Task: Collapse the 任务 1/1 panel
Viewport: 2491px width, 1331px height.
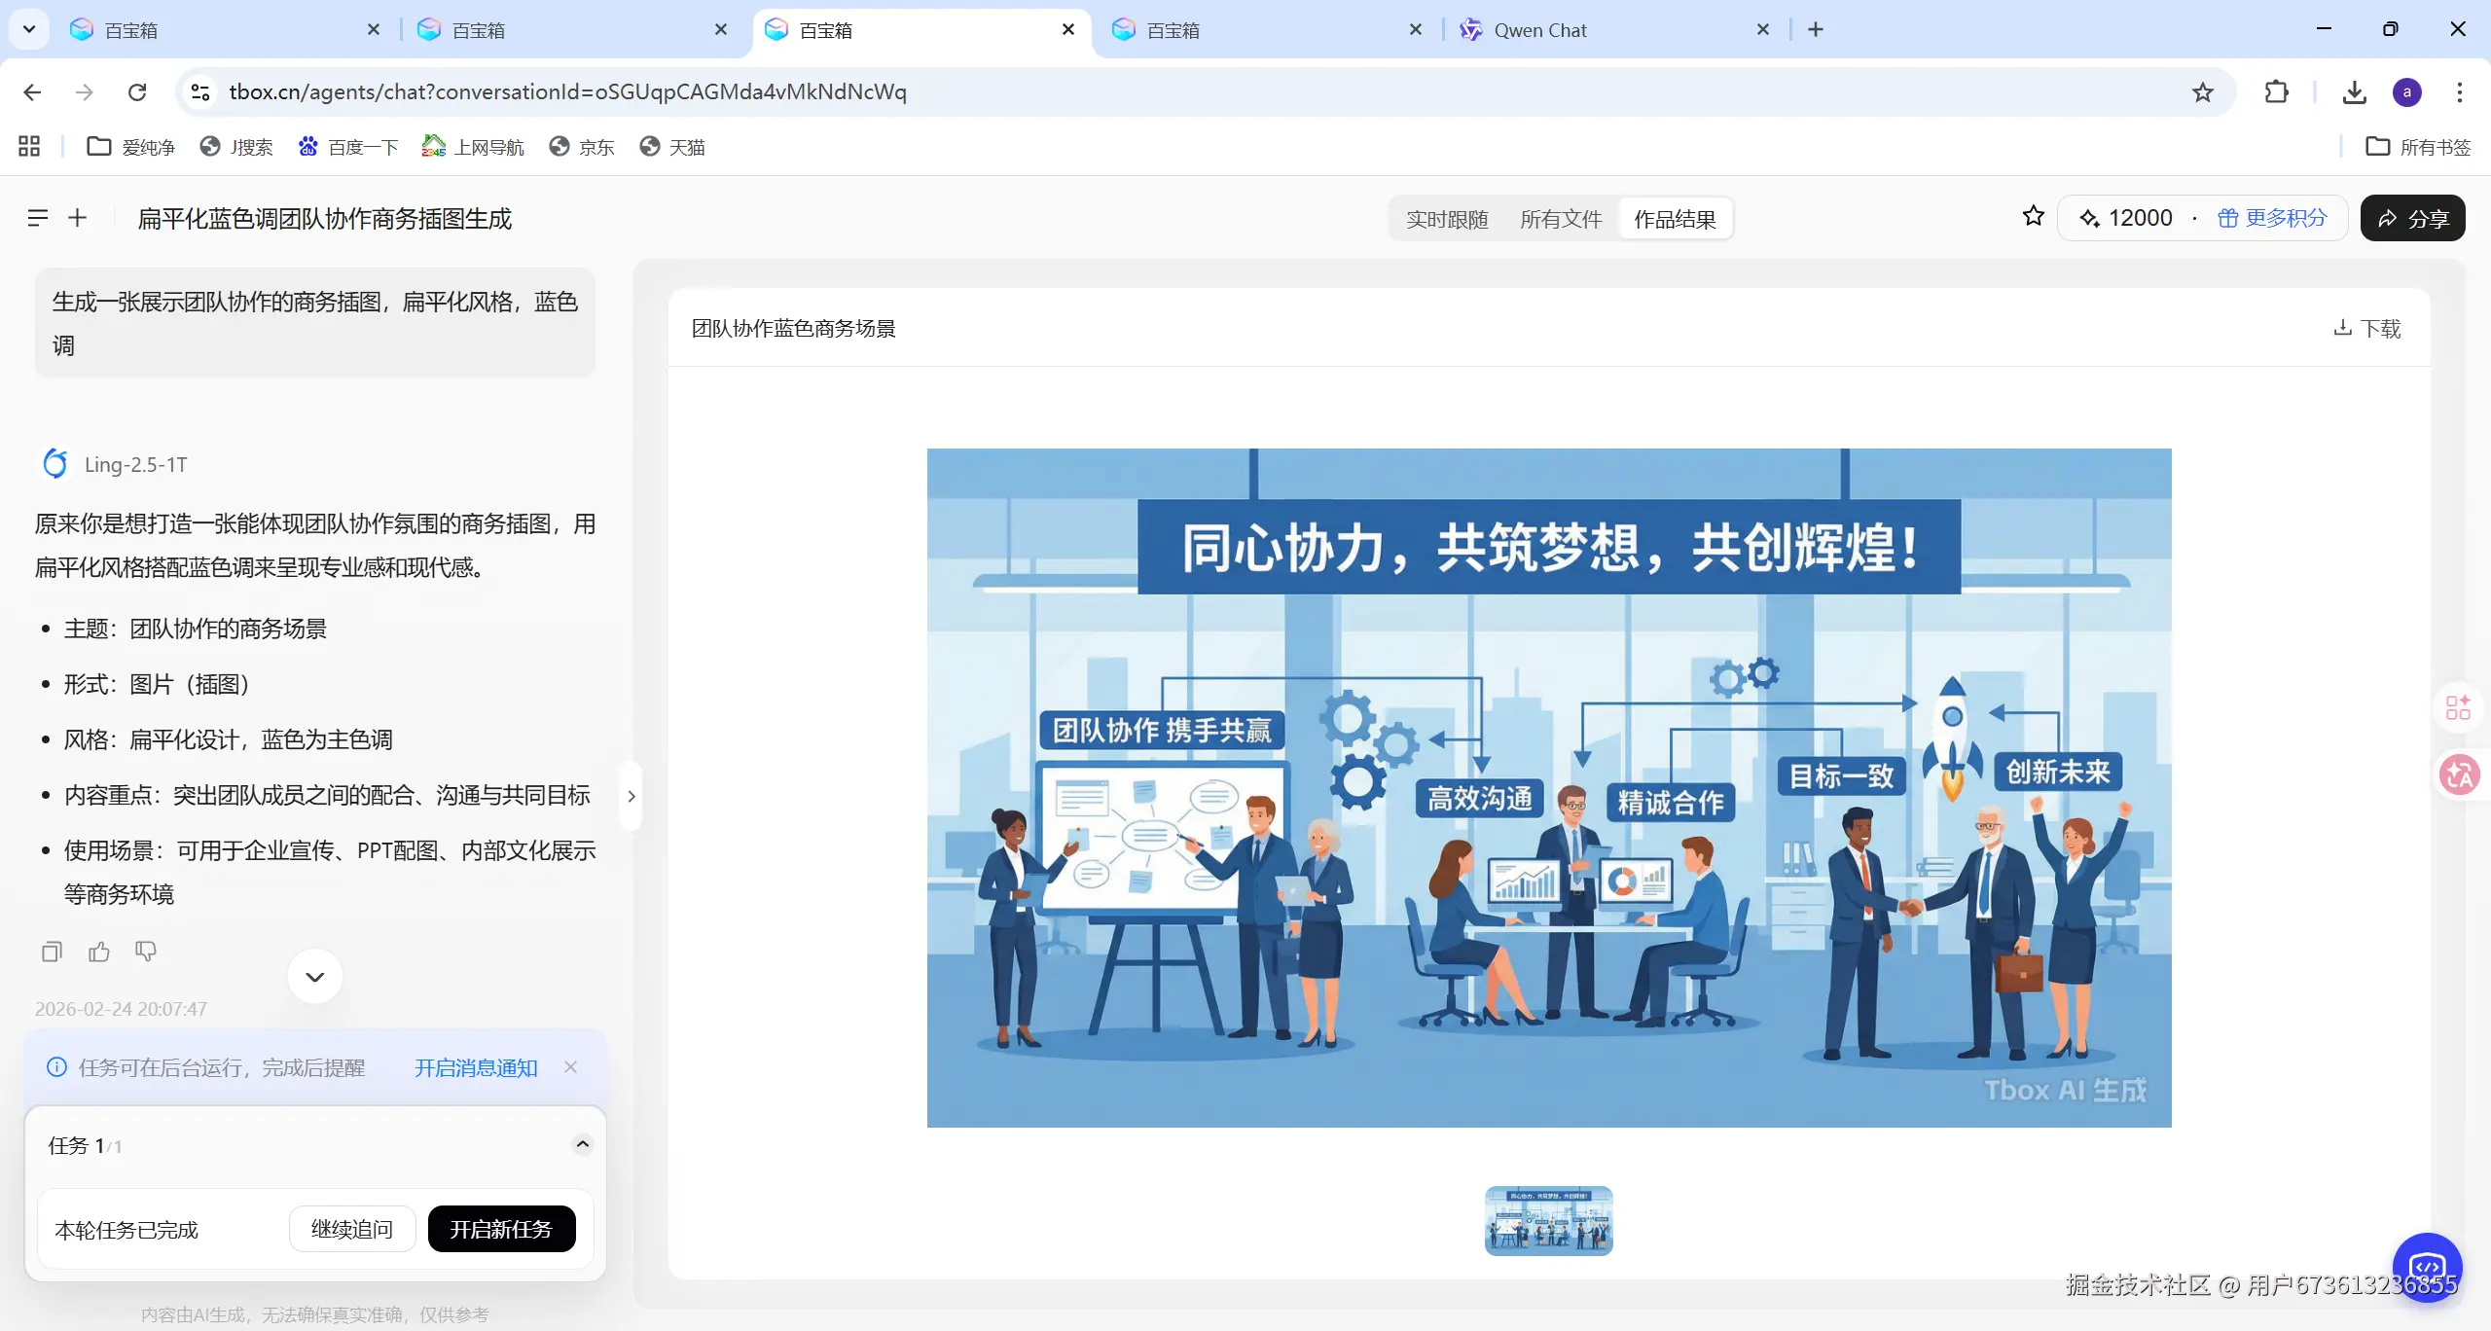Action: point(582,1144)
